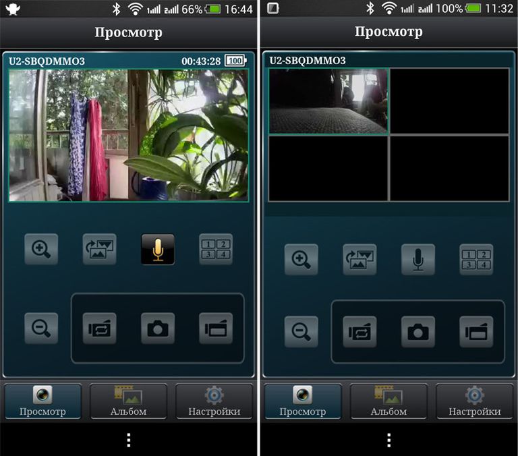Open the 4-camera grid view in left screen
The image size is (518, 456).
216,249
